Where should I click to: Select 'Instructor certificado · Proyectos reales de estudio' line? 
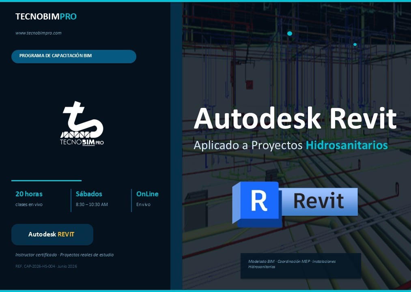coord(65,255)
